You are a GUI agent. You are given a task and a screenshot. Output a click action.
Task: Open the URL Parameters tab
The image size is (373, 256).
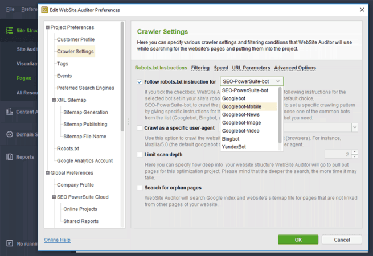coord(251,68)
